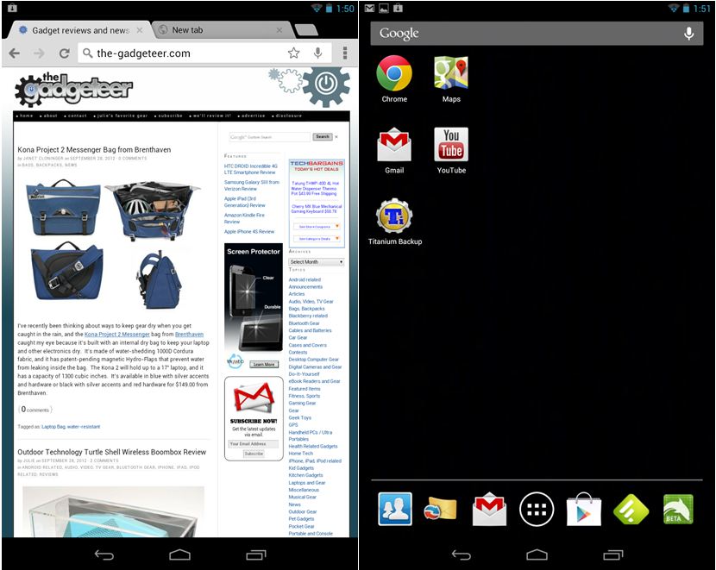Screen dimensions: 716x570
Task: Open the Amazon Kindle Fire Review link
Action: (x=244, y=218)
